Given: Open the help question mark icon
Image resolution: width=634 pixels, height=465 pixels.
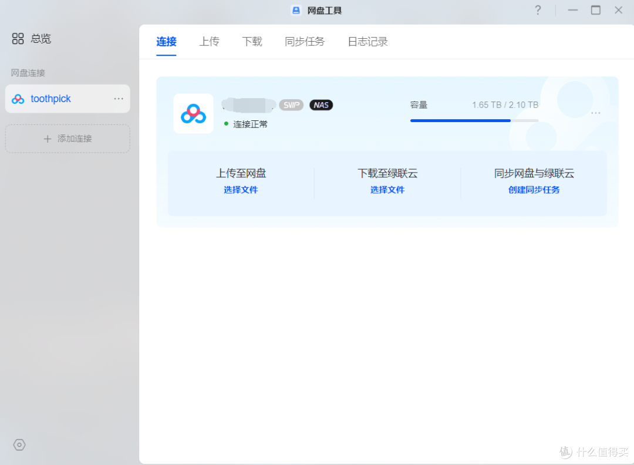Looking at the screenshot, I should tap(538, 10).
